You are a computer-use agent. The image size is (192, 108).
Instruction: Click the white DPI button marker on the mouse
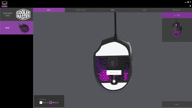coord(114,81)
